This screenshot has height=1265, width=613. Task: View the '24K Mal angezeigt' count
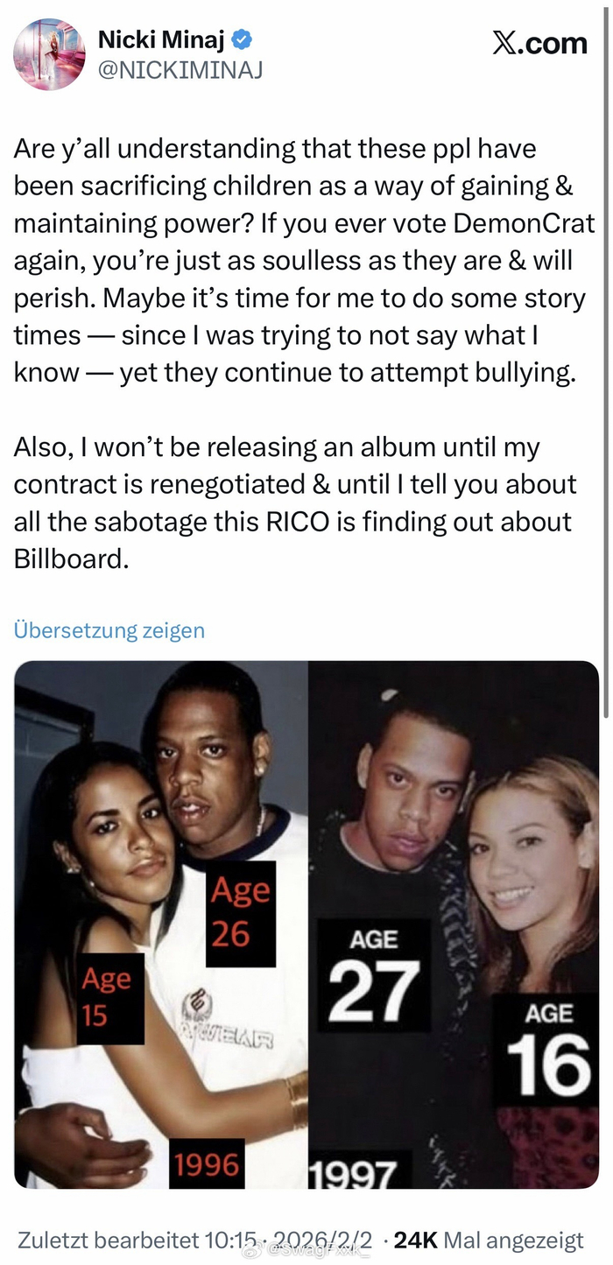pyautogui.click(x=489, y=1240)
